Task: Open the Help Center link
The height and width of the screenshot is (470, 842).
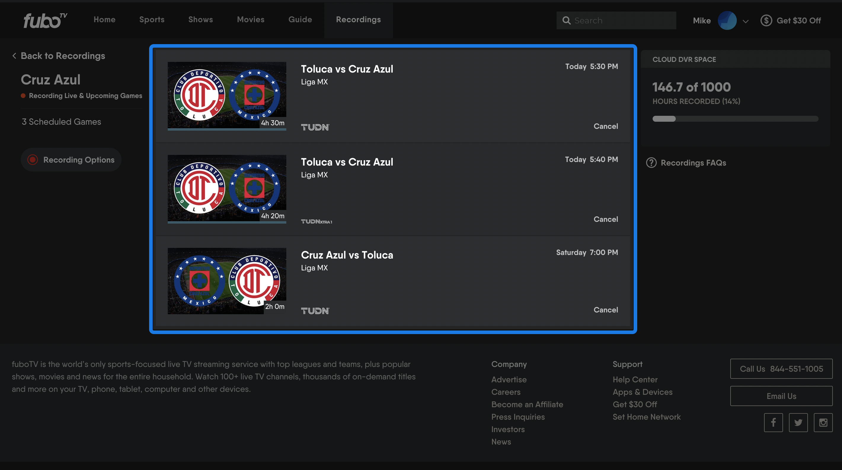Action: pyautogui.click(x=635, y=380)
